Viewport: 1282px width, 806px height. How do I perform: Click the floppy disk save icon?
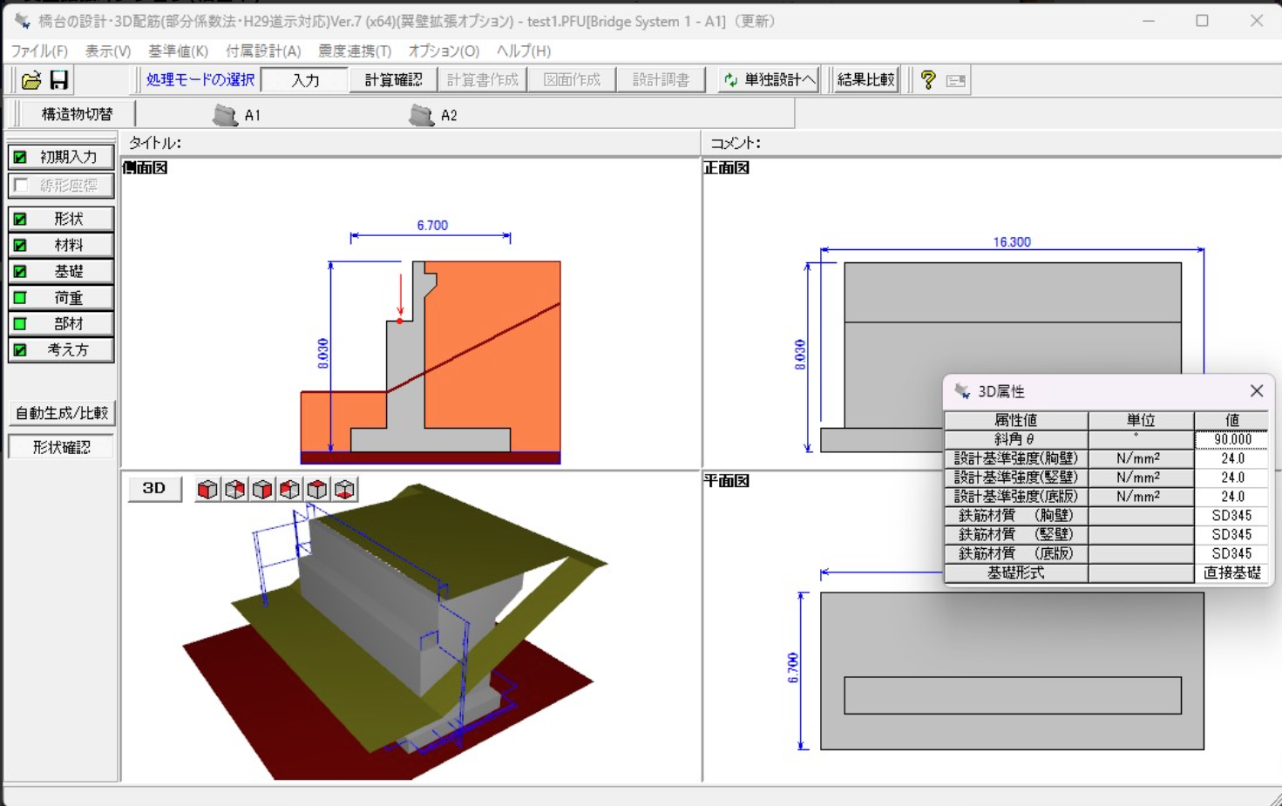59,80
